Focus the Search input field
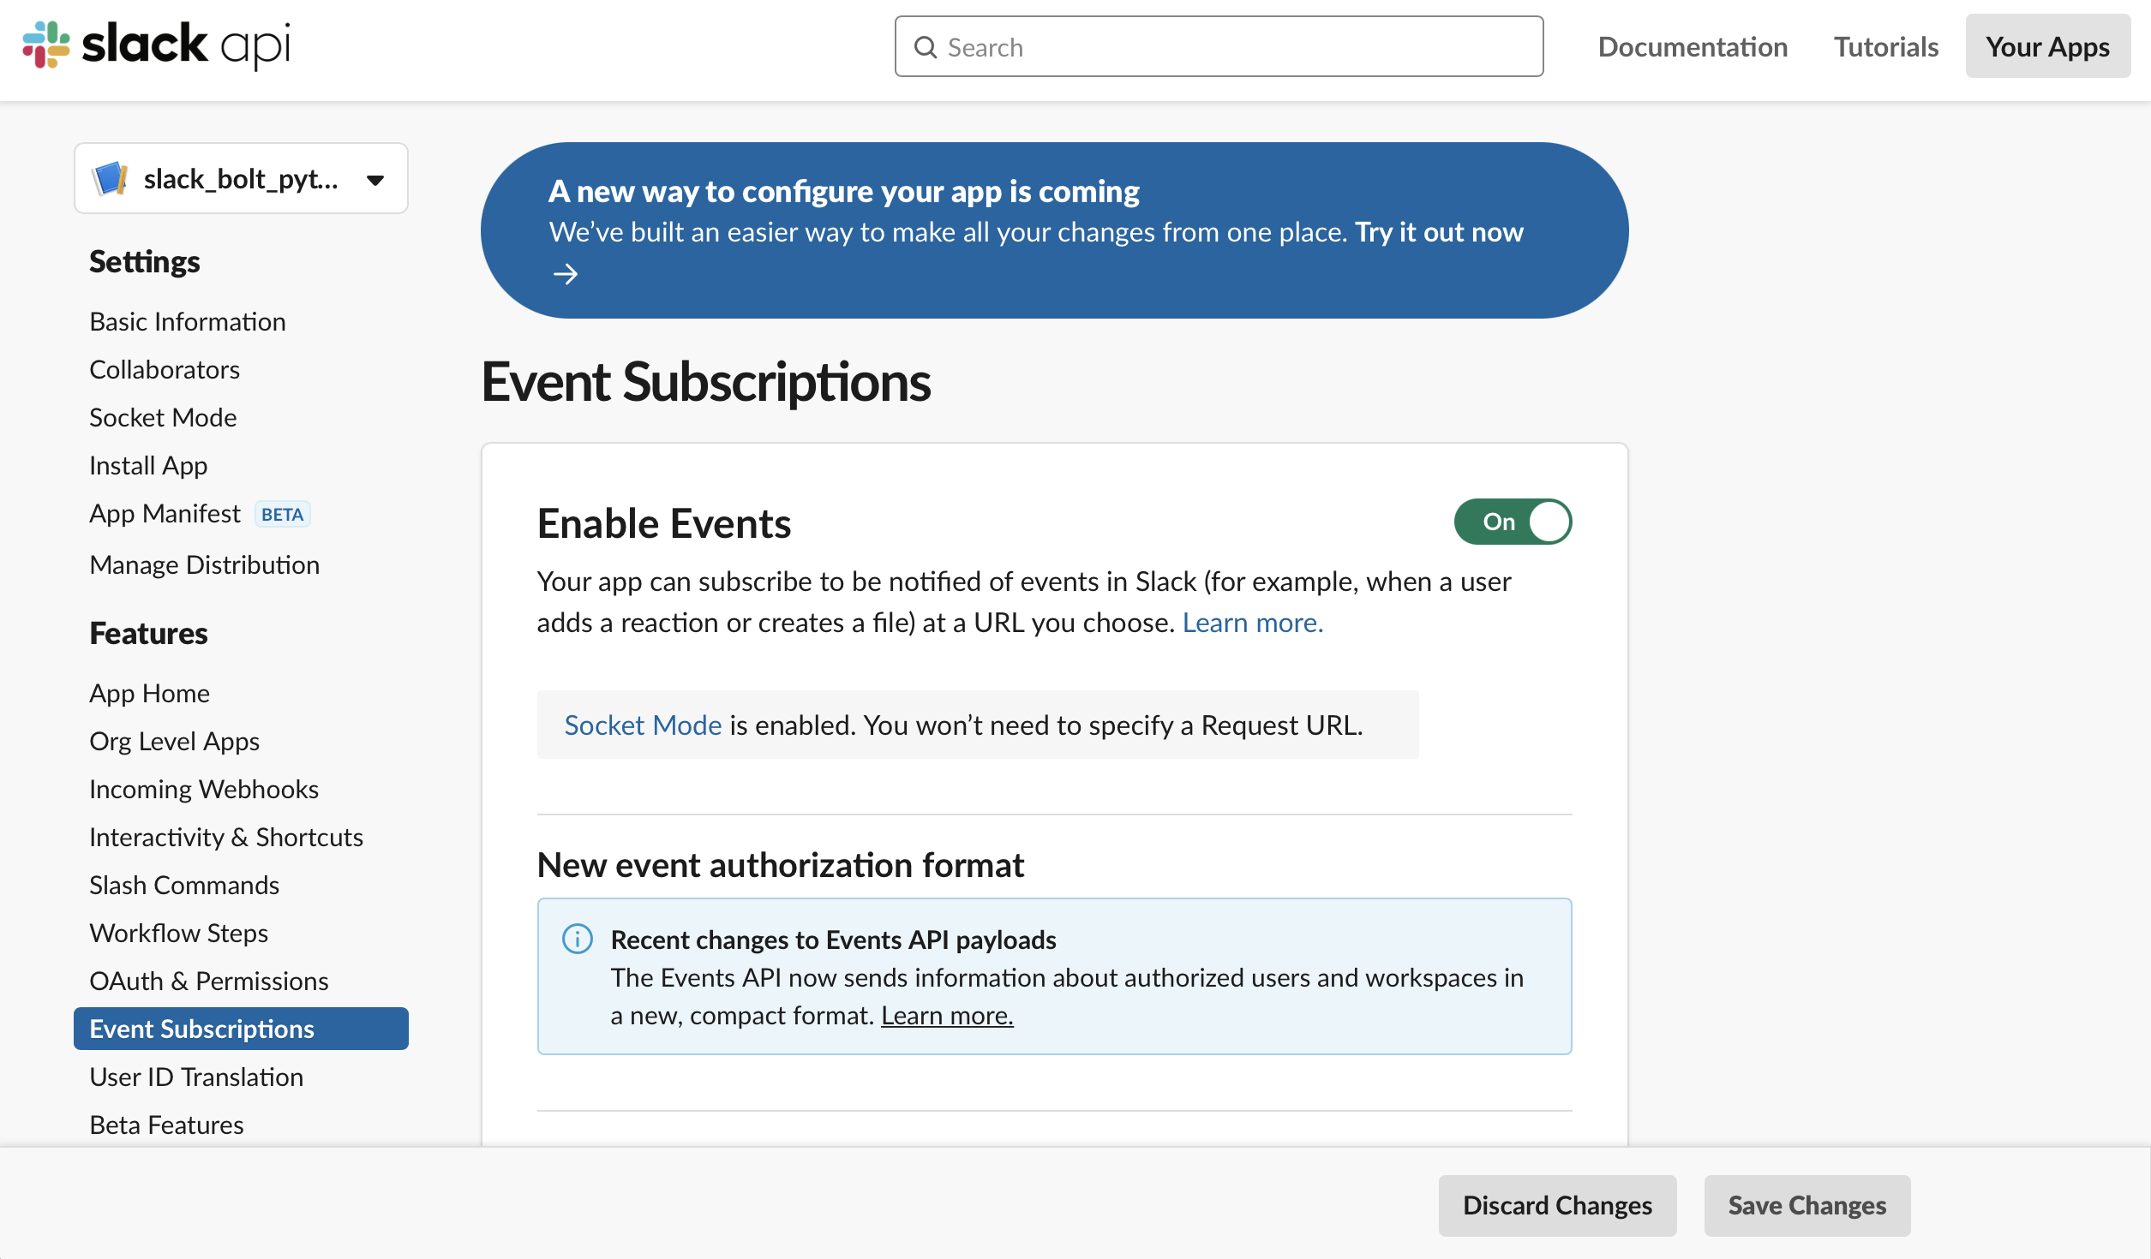2151x1259 pixels. (x=1219, y=47)
